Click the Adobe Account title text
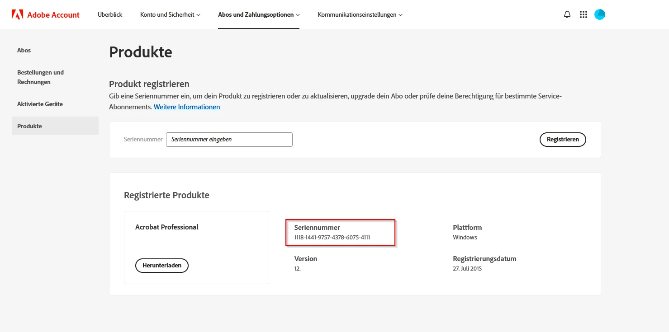The height and width of the screenshot is (332, 669). 53,15
